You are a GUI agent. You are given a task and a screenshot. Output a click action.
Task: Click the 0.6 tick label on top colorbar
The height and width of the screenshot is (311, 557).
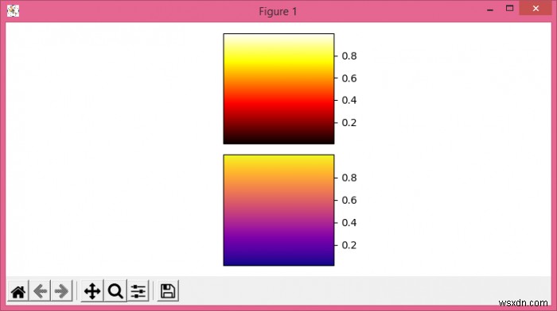pyautogui.click(x=349, y=79)
